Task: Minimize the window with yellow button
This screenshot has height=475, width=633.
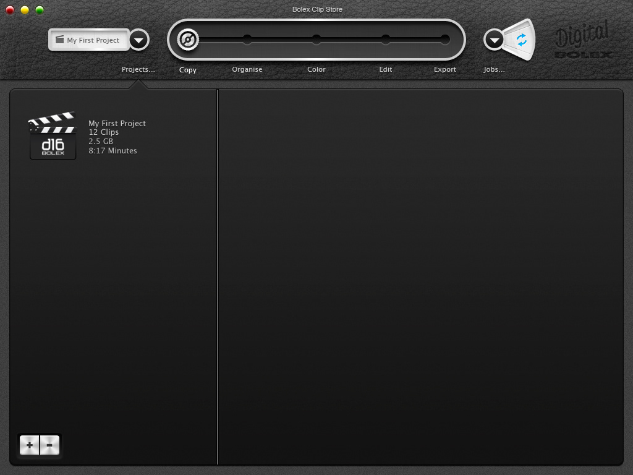Action: (x=25, y=10)
